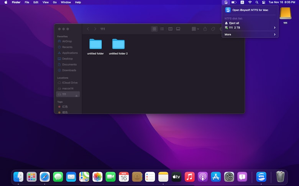The width and height of the screenshot is (299, 186).
Task: Switch Finder to column view
Action: click(170, 29)
